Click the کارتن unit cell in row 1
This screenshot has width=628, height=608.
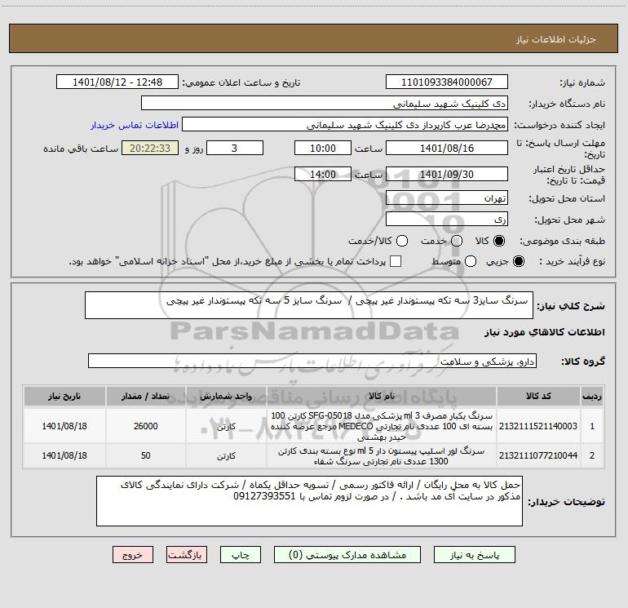point(226,426)
